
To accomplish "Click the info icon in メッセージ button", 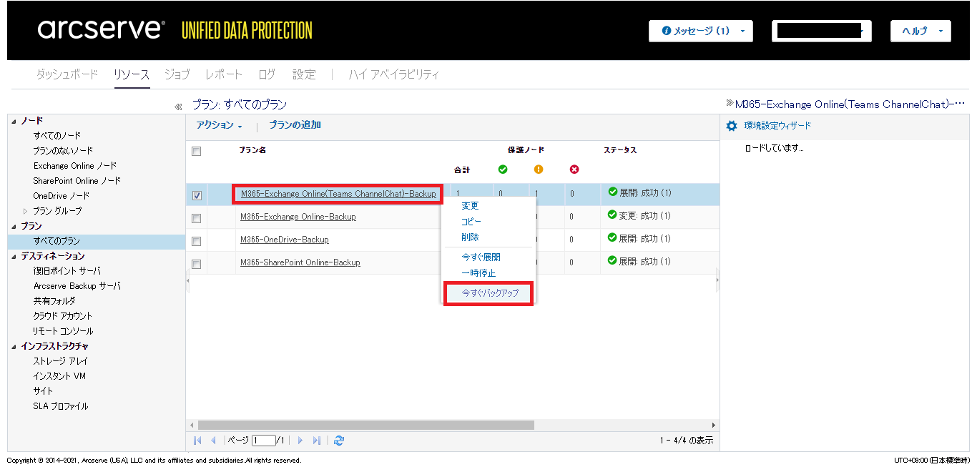I will click(x=667, y=31).
